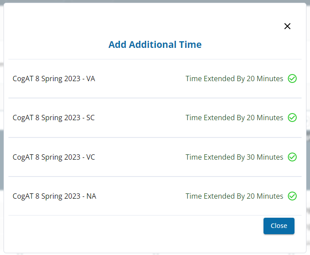
Task: Click green checkmark for NA test
Action: coord(292,196)
